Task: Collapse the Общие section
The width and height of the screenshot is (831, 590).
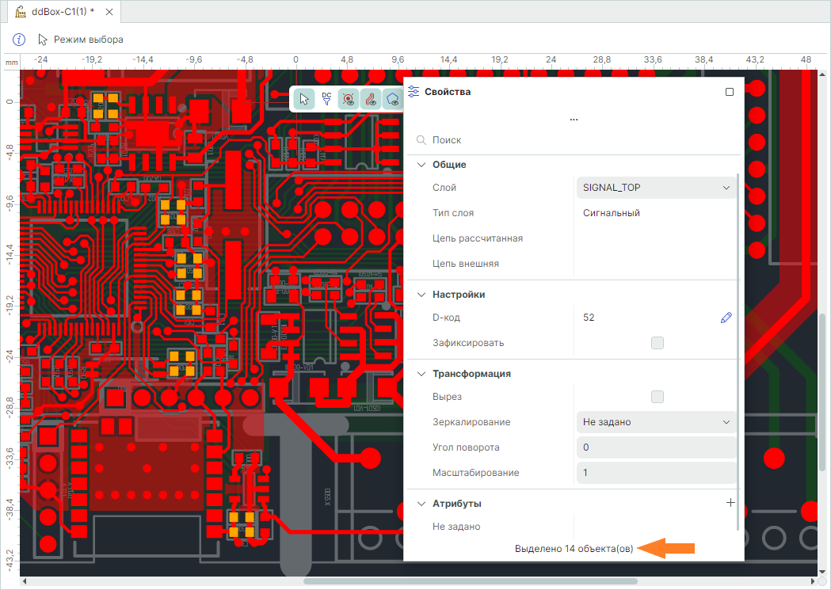Action: pos(421,165)
